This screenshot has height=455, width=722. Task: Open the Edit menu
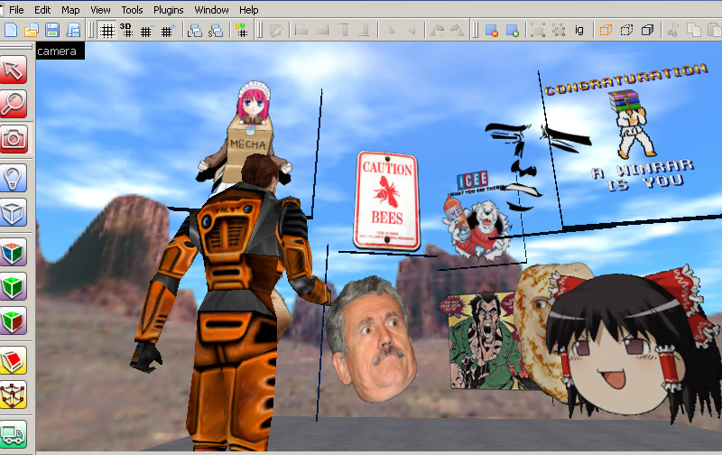[42, 10]
